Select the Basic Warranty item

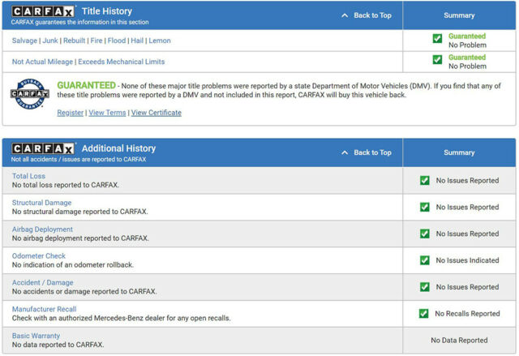click(x=36, y=336)
